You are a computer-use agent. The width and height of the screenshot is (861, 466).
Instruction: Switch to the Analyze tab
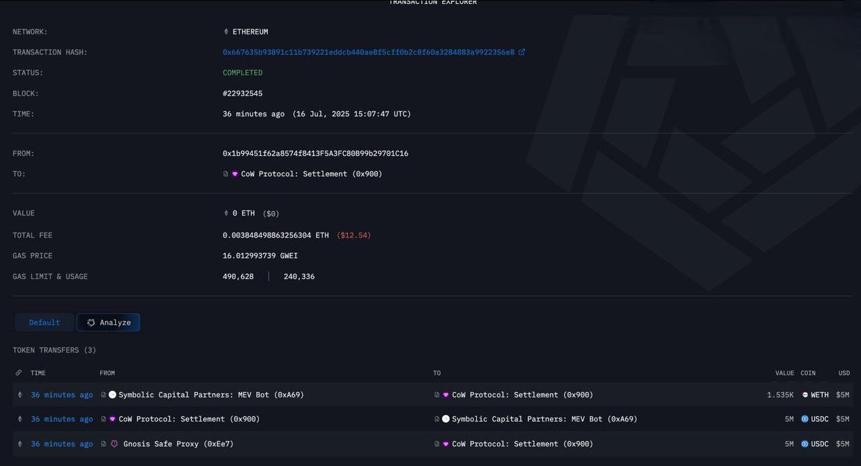coord(108,323)
